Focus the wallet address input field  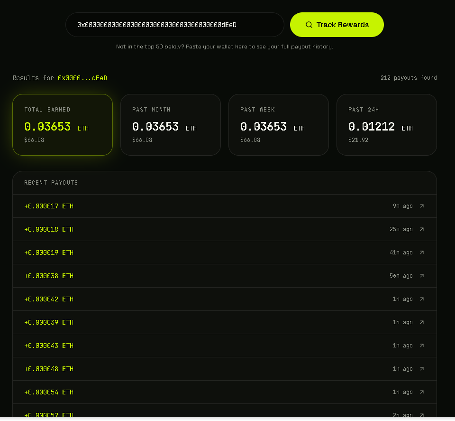(x=175, y=25)
